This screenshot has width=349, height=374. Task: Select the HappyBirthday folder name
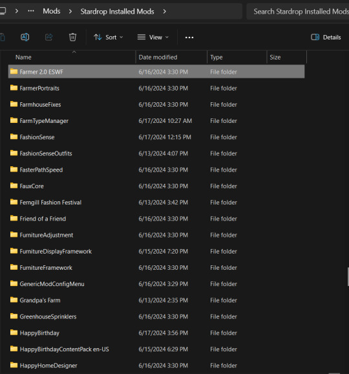39,333
